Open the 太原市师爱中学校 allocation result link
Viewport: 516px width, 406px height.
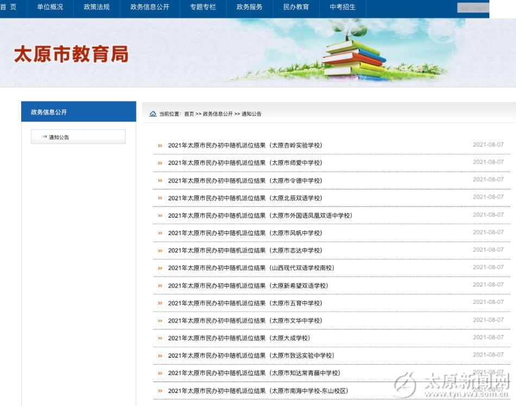point(245,163)
